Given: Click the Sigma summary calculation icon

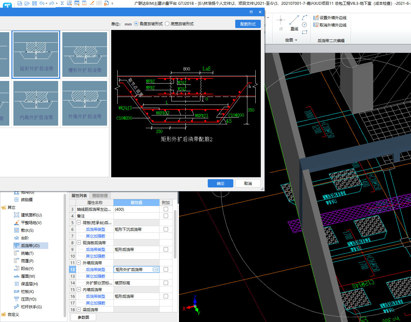Looking at the screenshot, I should coord(62,3).
